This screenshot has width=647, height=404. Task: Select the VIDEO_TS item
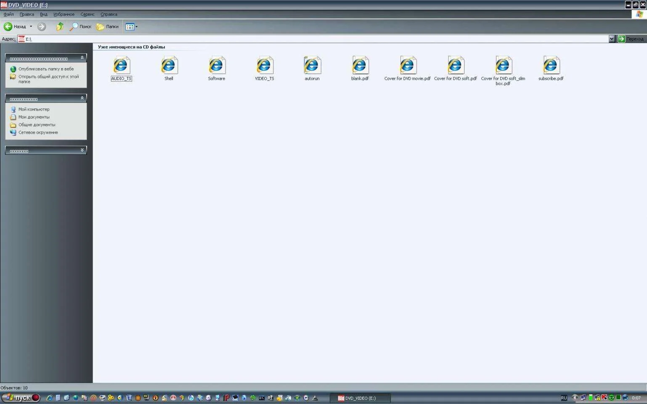264,68
